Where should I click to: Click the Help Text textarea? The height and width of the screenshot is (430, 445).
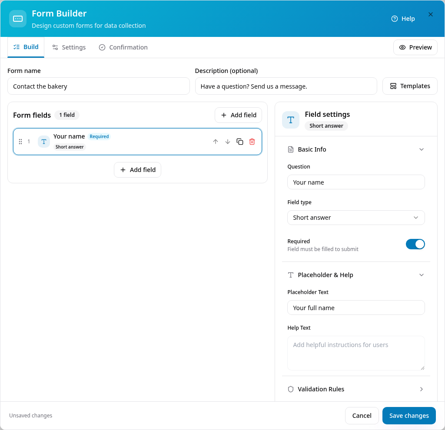click(356, 353)
